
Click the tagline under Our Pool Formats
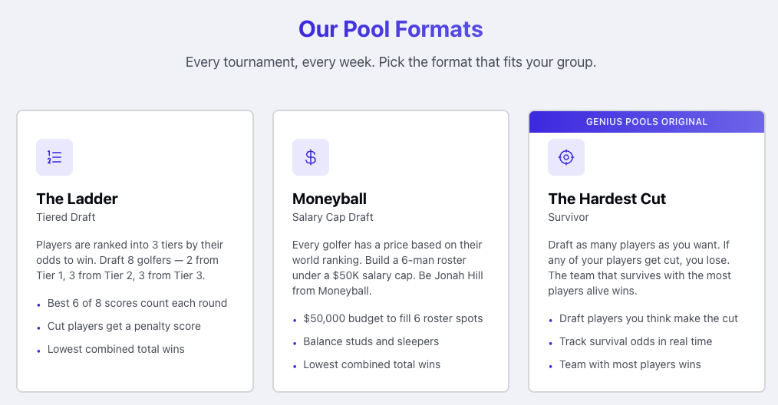(x=391, y=61)
